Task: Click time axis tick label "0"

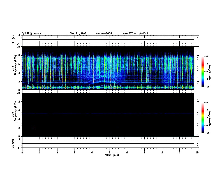Action: click(x=22, y=153)
